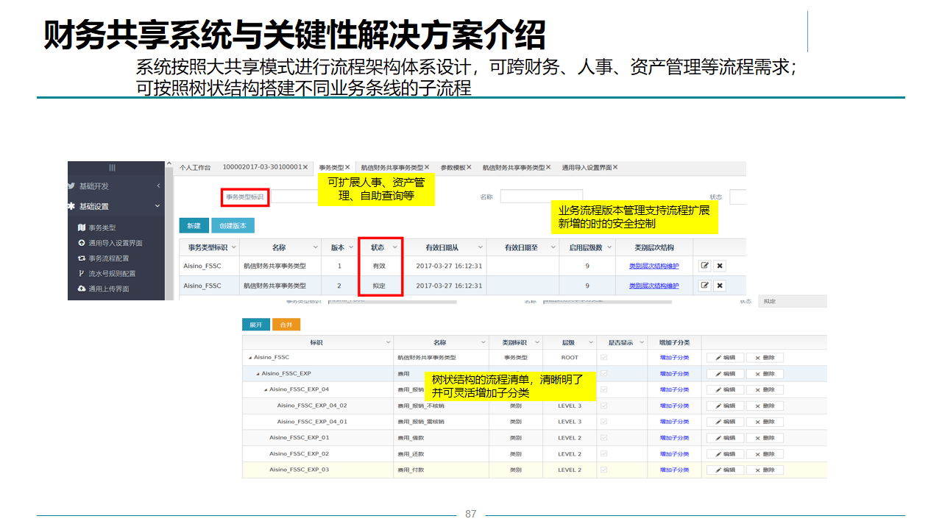Click the 新建 button
The height and width of the screenshot is (530, 942).
[x=194, y=226]
